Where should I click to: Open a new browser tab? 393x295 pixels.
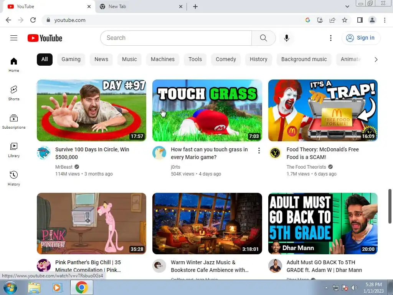195,7
